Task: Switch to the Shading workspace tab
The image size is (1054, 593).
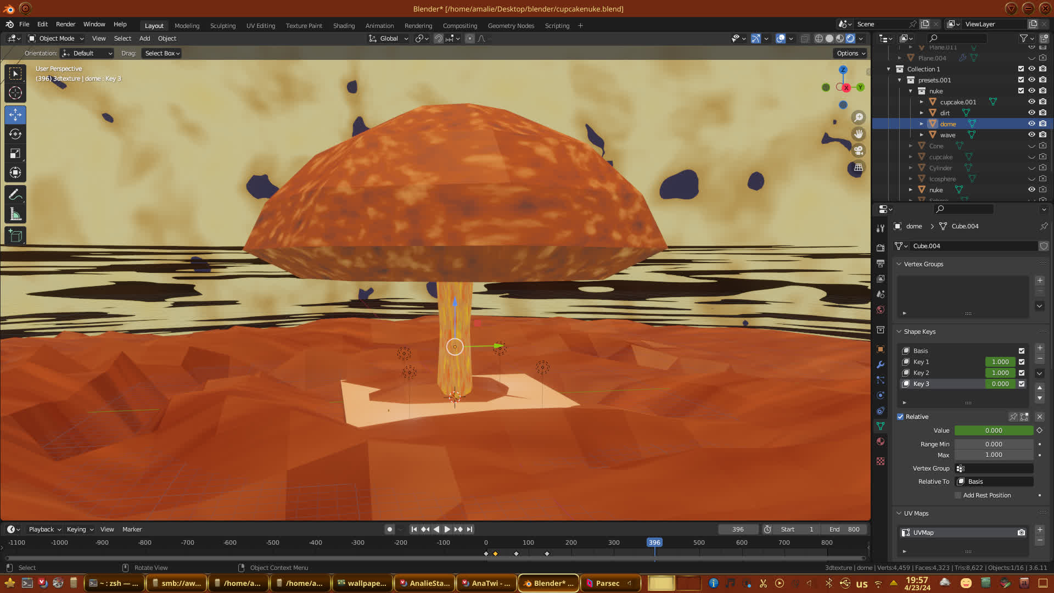Action: coord(344,26)
